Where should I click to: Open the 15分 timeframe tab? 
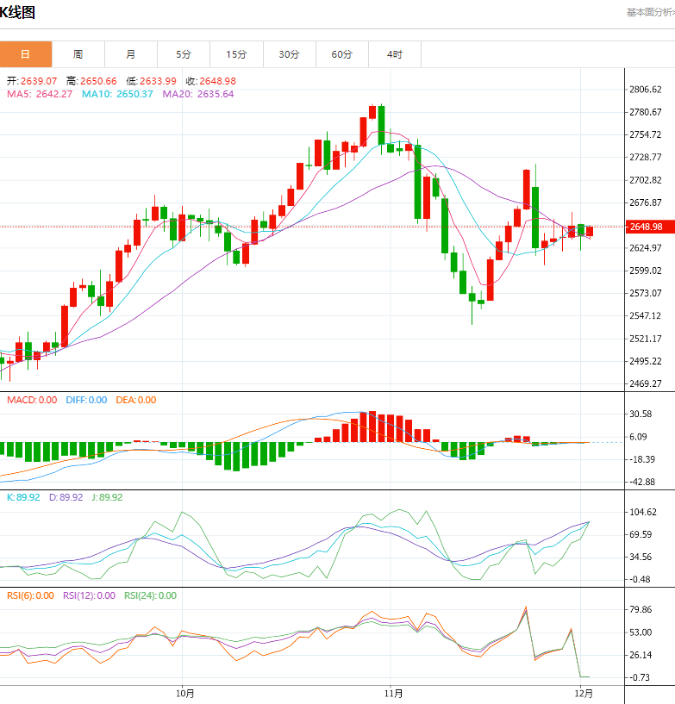click(236, 54)
